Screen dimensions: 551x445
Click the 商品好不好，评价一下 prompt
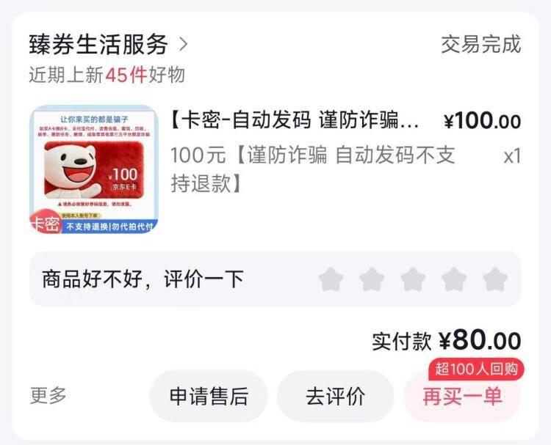(143, 279)
